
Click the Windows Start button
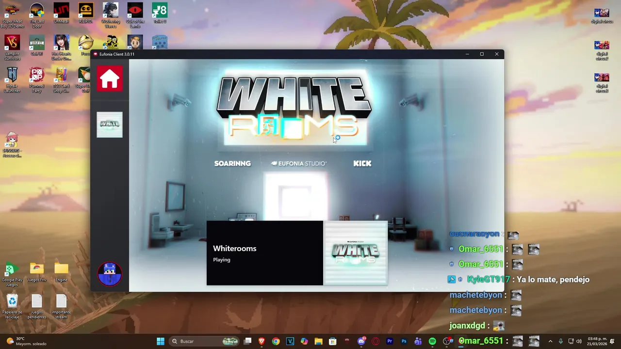tap(160, 341)
